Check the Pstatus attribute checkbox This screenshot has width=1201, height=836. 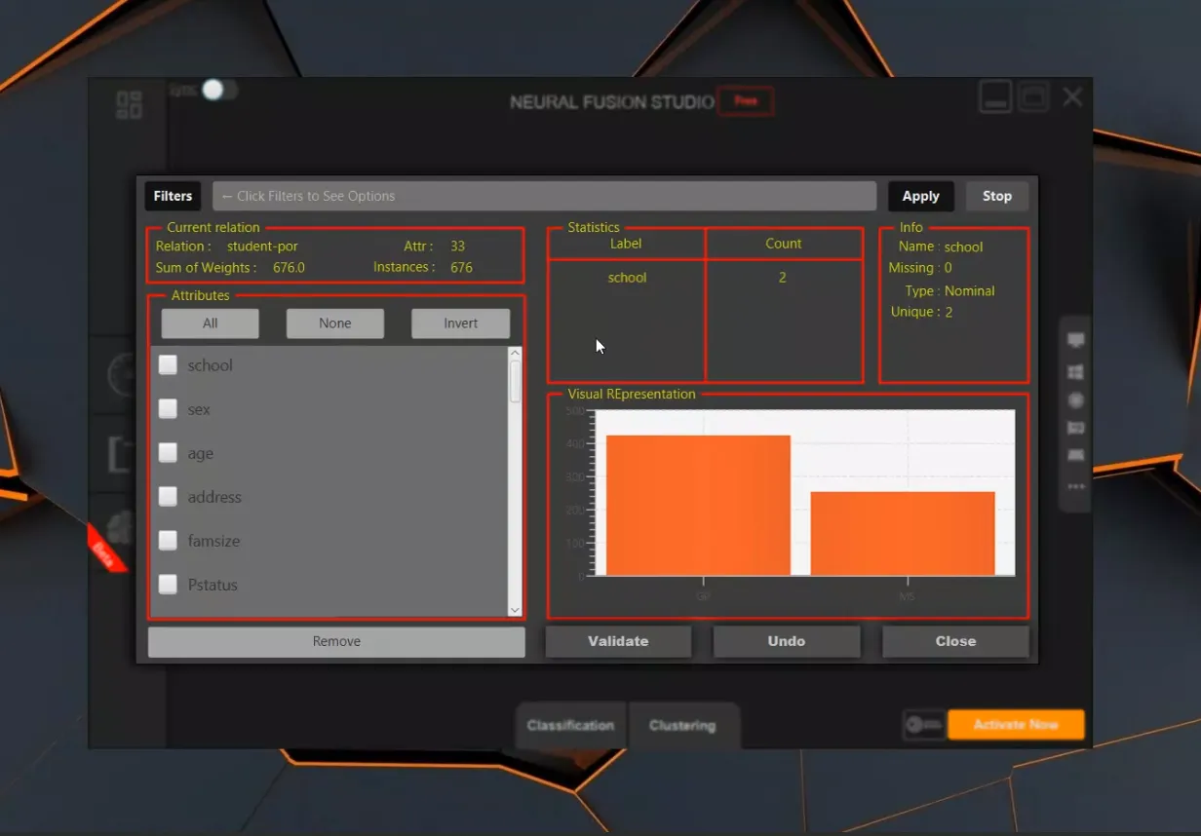(168, 584)
